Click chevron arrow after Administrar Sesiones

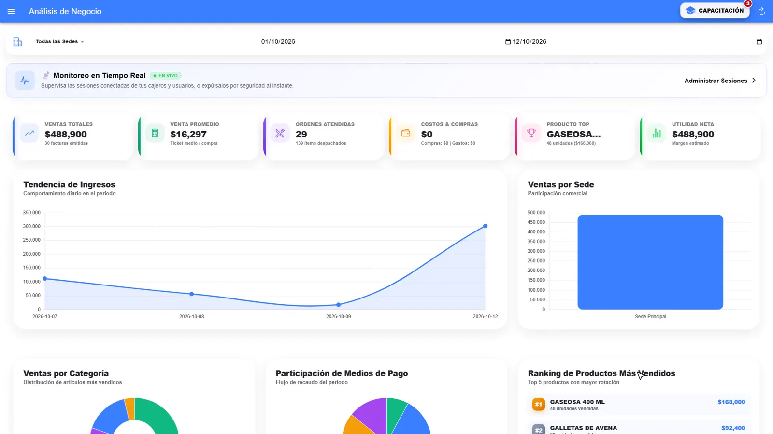(x=754, y=81)
